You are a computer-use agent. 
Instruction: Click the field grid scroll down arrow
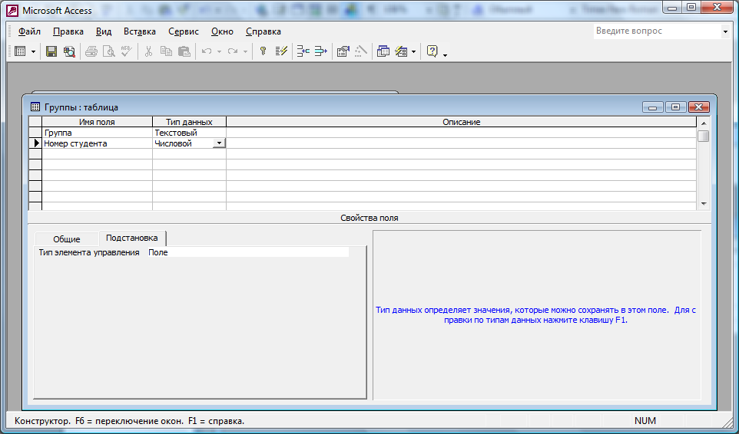(x=704, y=204)
